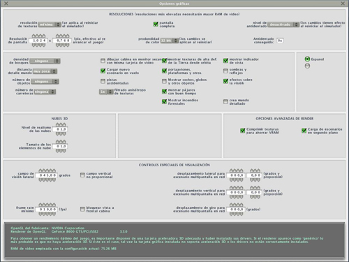Open the filtrado anisótropo de texturas dropdown
Screen dimensions: 349x262
(x=106, y=92)
